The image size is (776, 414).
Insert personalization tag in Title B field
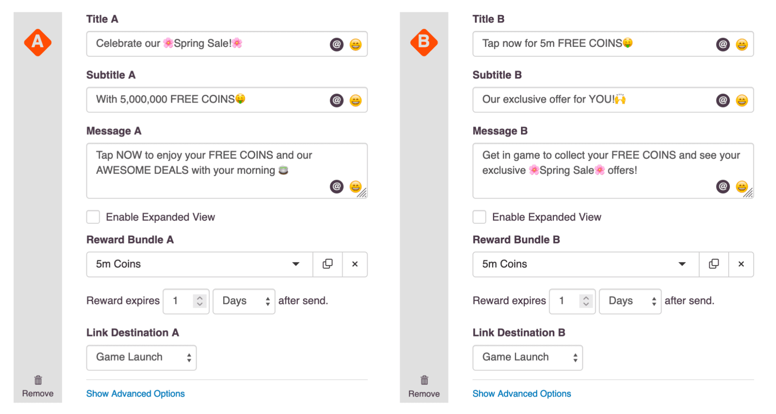(x=723, y=44)
